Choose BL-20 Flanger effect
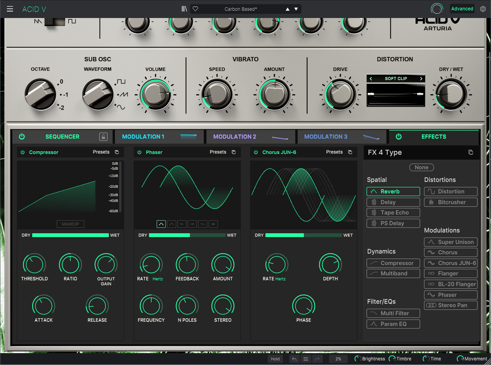Screen dimensions: 491x365 pyautogui.click(x=451, y=284)
